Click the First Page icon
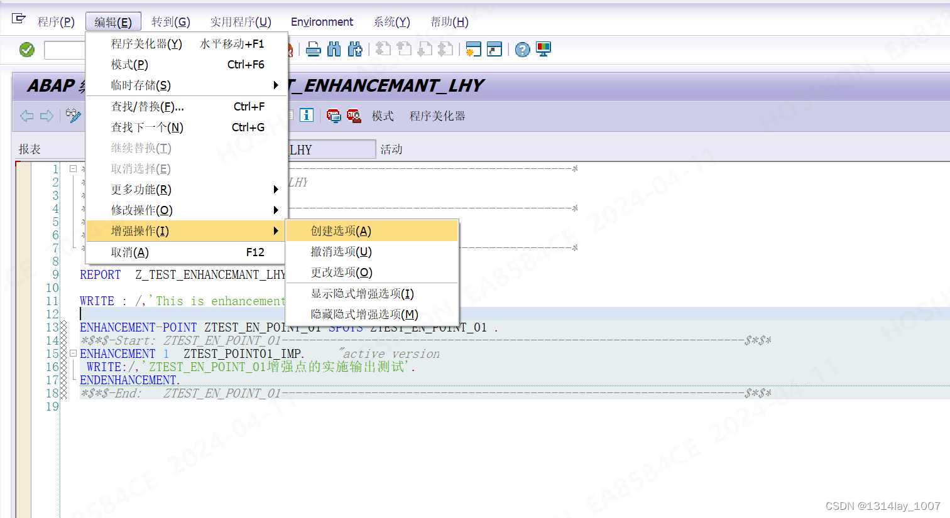This screenshot has height=518, width=950. pos(383,49)
